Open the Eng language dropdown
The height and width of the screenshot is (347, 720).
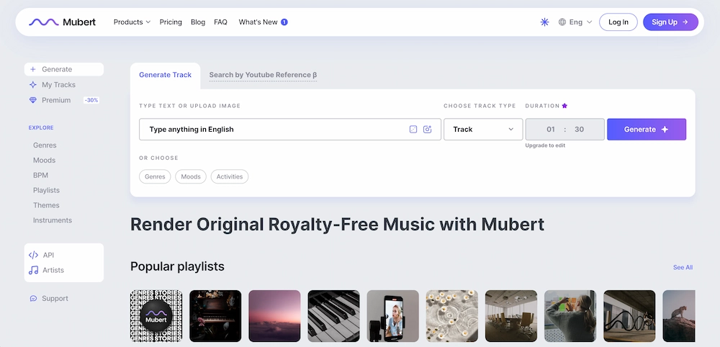[575, 22]
